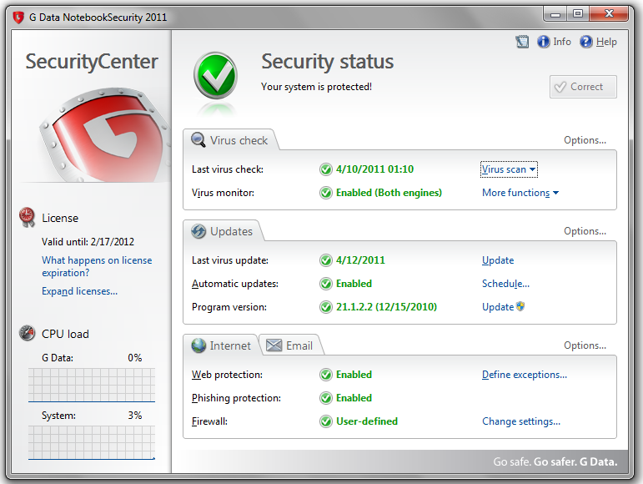This screenshot has height=484, width=643.
Task: Click the large green security status checkmark
Action: click(216, 76)
